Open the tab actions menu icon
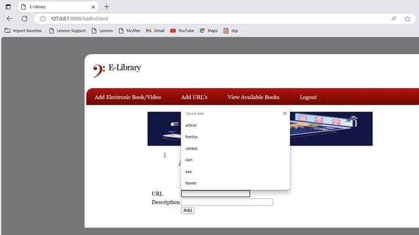Image resolution: width=419 pixels, height=235 pixels. (x=9, y=7)
